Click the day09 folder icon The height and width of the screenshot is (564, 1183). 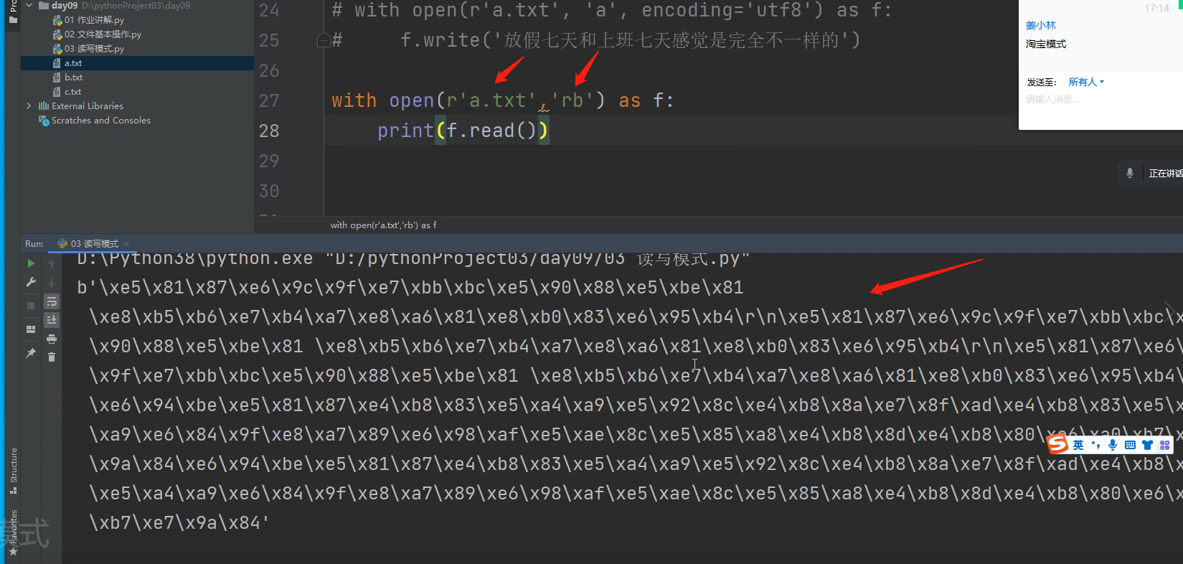(x=44, y=5)
